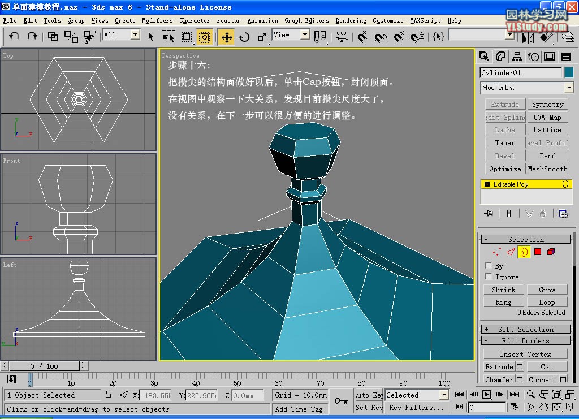
Task: Open the MAXScript menu
Action: coord(425,21)
